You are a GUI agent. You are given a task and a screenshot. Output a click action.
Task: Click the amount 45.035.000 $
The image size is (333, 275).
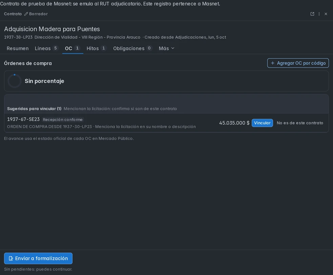pos(234,123)
